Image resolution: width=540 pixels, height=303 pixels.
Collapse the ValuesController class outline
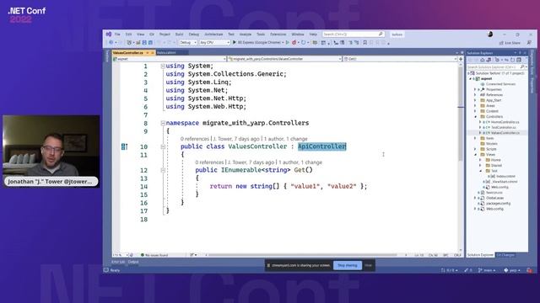163,146
